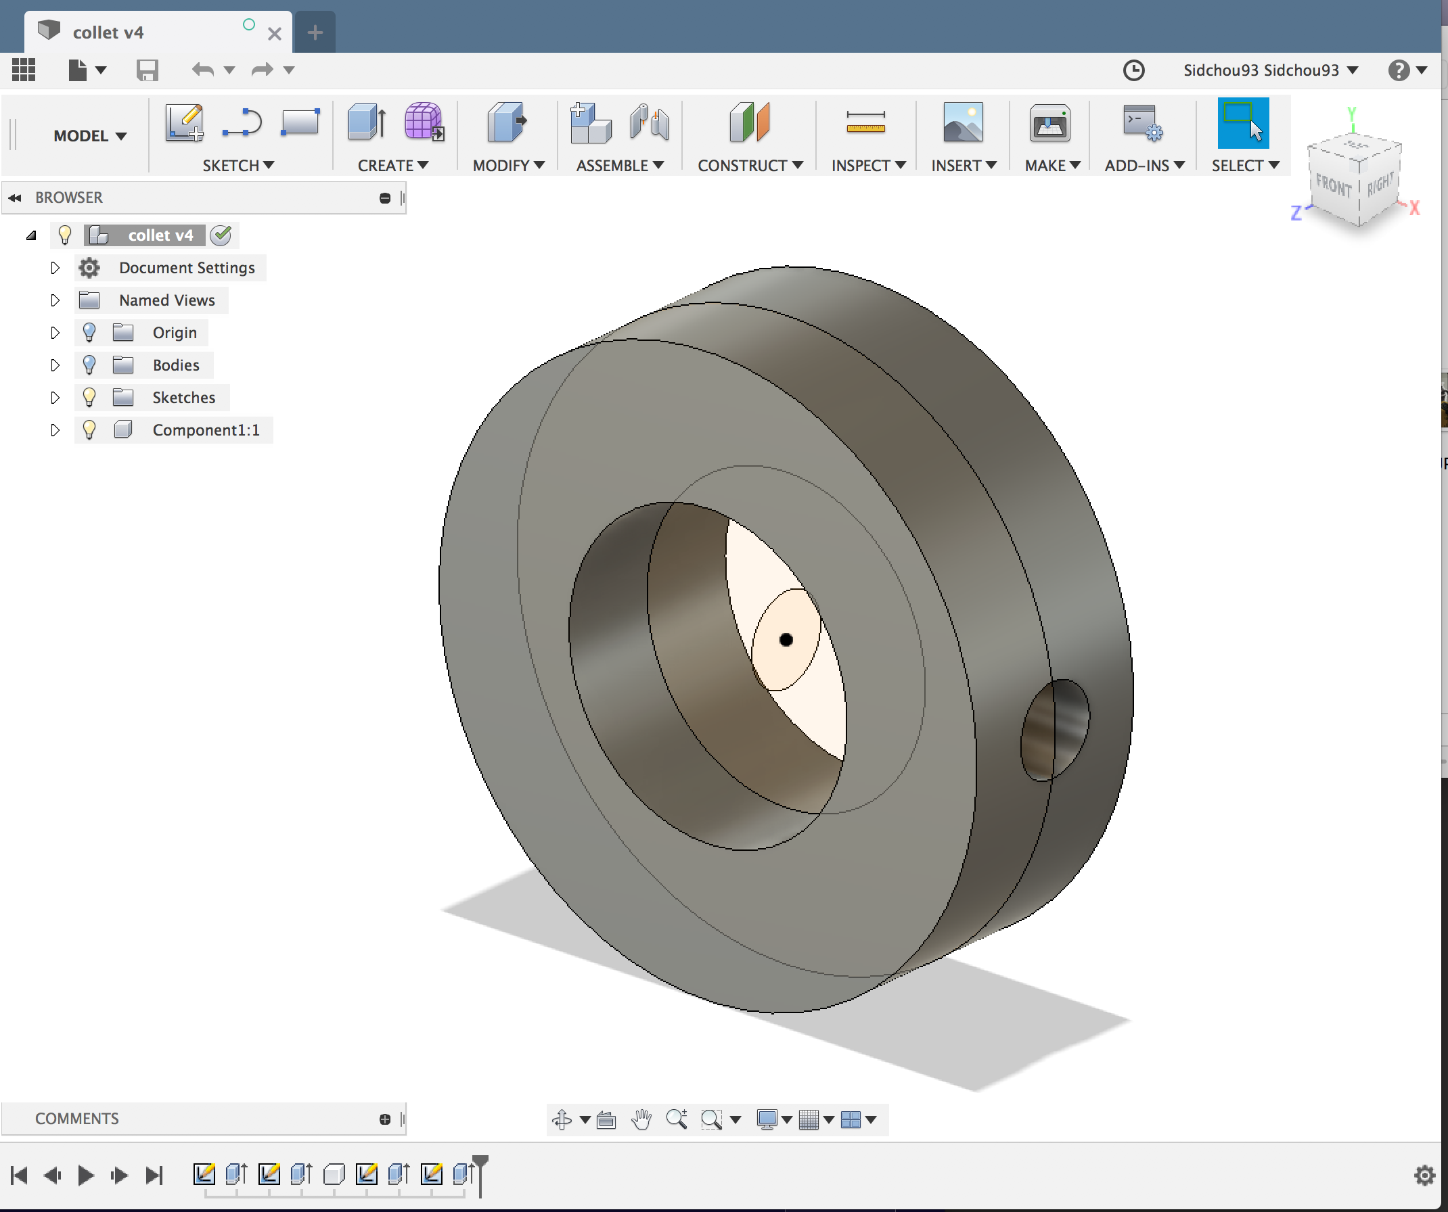The image size is (1448, 1212).
Task: Open the CREATE menu
Action: pos(393,166)
